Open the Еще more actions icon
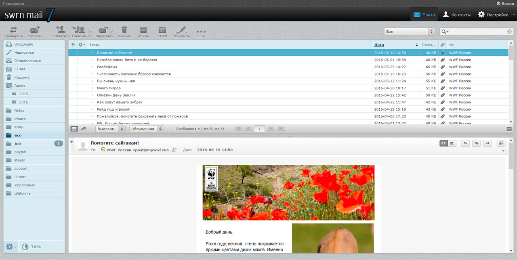The height and width of the screenshot is (260, 517). [201, 32]
